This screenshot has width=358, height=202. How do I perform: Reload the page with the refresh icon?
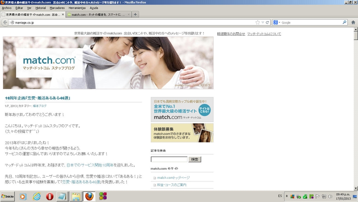point(267,23)
